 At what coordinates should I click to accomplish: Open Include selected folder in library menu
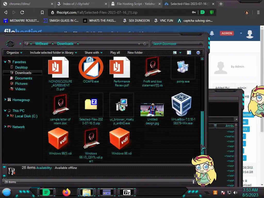pos(53,53)
